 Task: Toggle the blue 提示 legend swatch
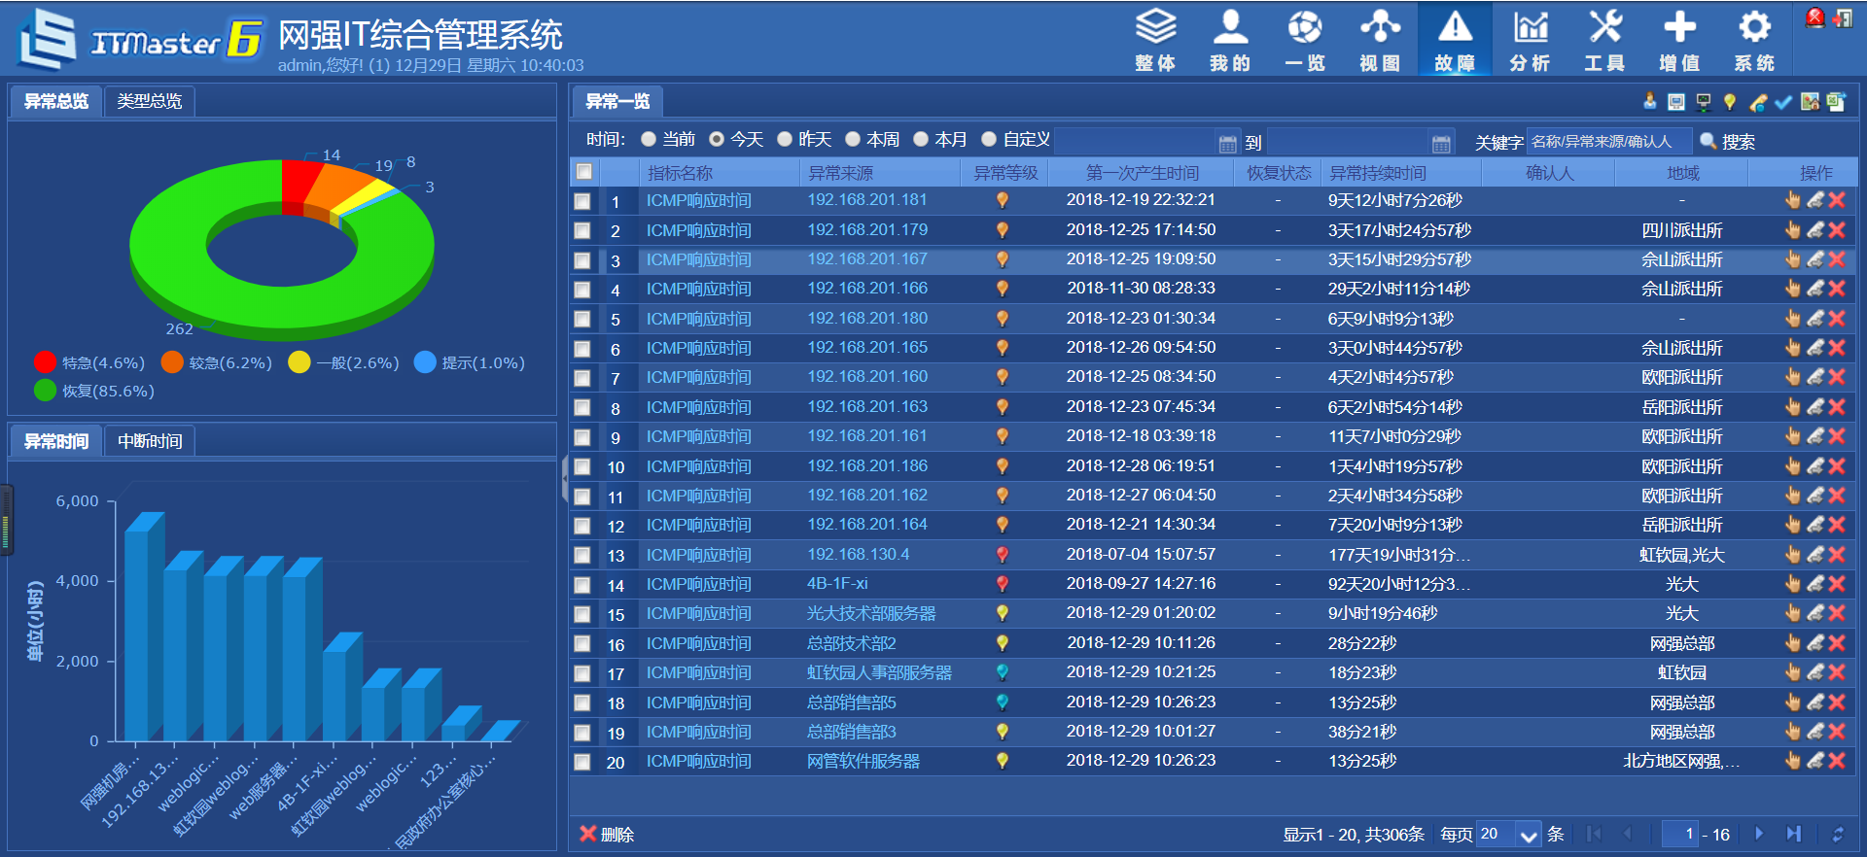pos(425,362)
